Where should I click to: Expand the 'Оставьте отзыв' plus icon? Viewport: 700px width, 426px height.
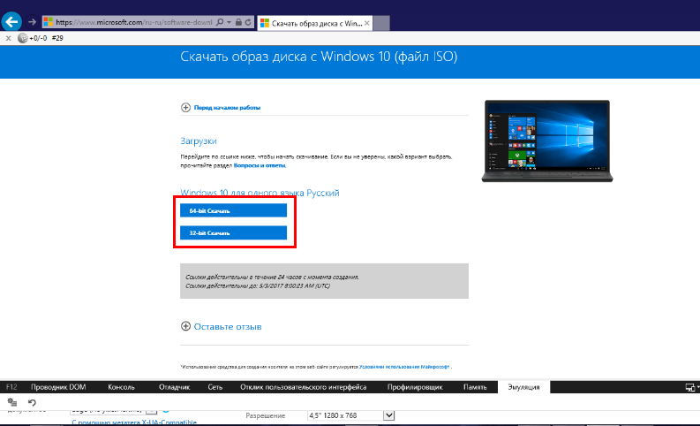(185, 326)
